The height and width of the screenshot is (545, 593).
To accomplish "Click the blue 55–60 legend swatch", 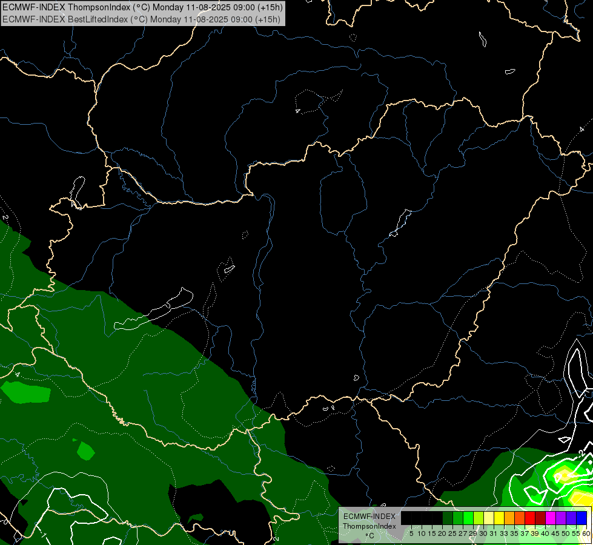I will coord(581,518).
